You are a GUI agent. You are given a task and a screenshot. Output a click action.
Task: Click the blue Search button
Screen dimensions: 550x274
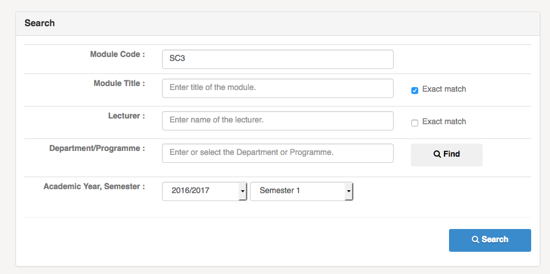pyautogui.click(x=490, y=240)
